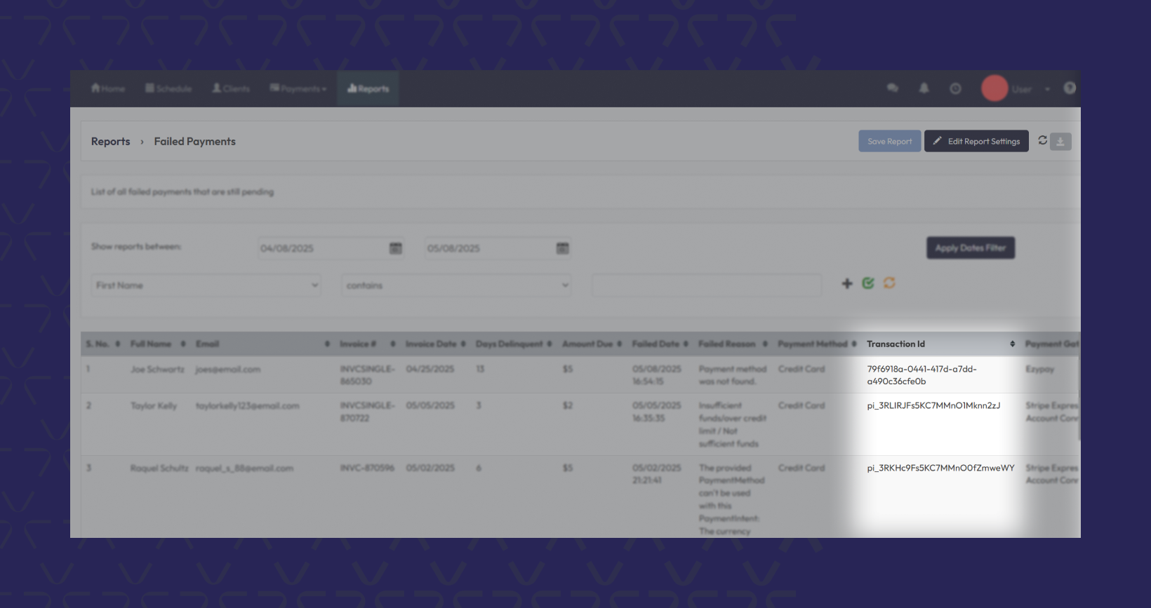Click the filter value text field
The image size is (1151, 608).
[x=706, y=285]
